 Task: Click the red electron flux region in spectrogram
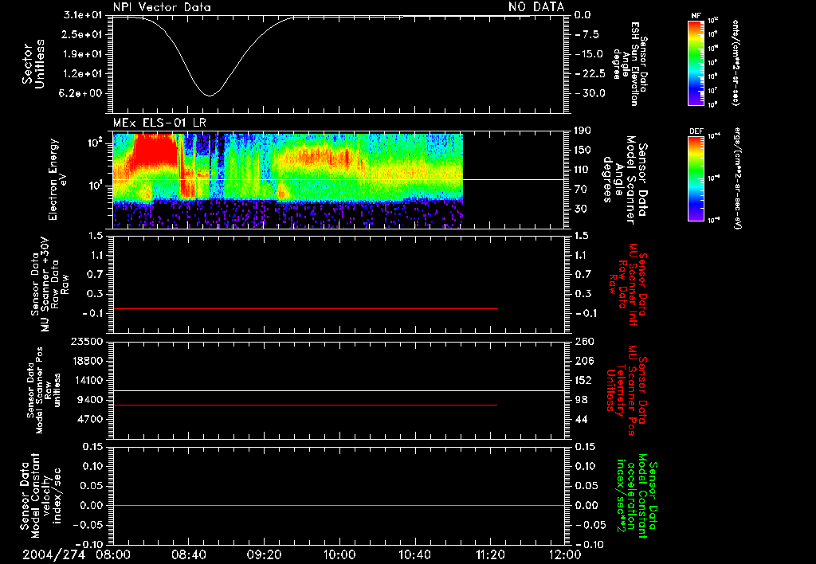coord(154,151)
